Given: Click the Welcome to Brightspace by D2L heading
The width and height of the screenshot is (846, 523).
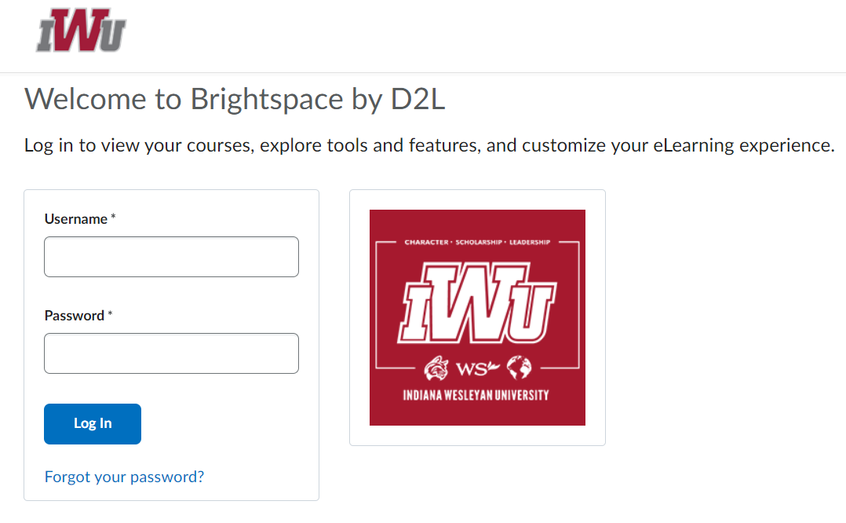Looking at the screenshot, I should click(x=235, y=100).
